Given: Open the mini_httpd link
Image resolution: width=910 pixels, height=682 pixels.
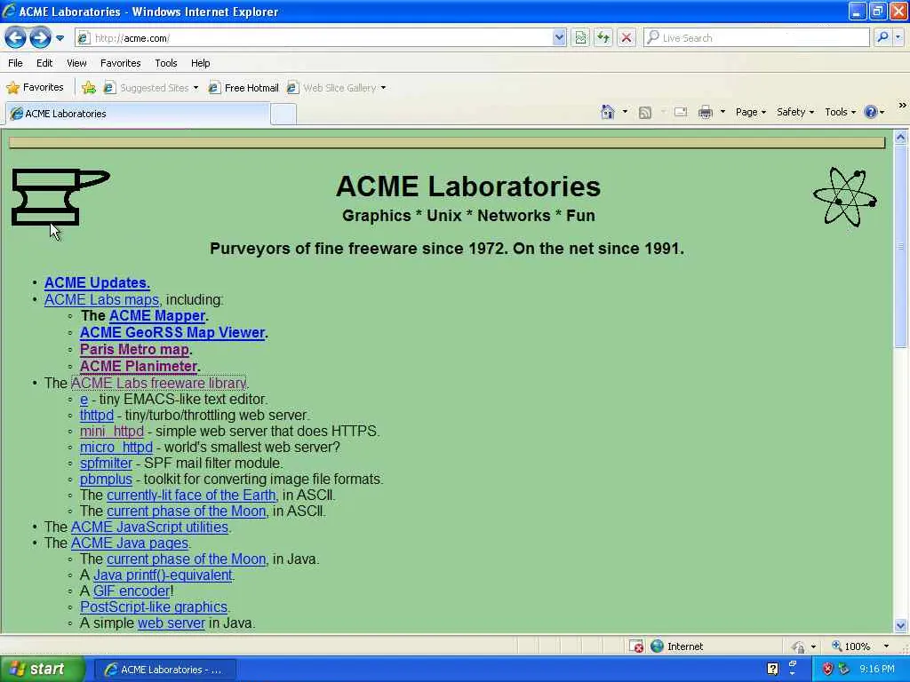Looking at the screenshot, I should (x=111, y=432).
